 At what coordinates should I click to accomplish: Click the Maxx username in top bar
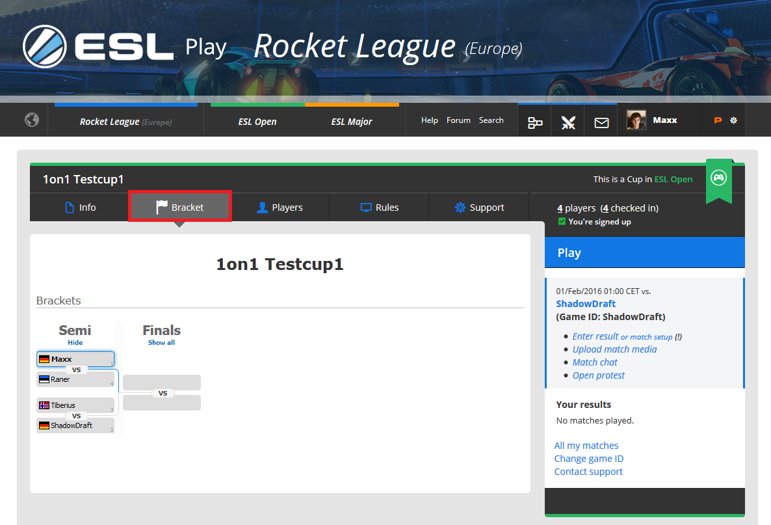(x=665, y=120)
